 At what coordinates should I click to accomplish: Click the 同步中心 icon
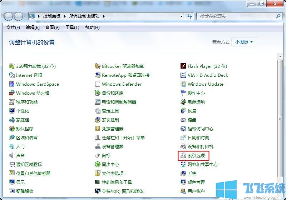pos(98,164)
